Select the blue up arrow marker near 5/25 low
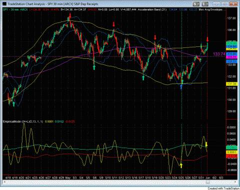Image resolution: width=240 pixels, height=190 pixels. pyautogui.click(x=181, y=87)
